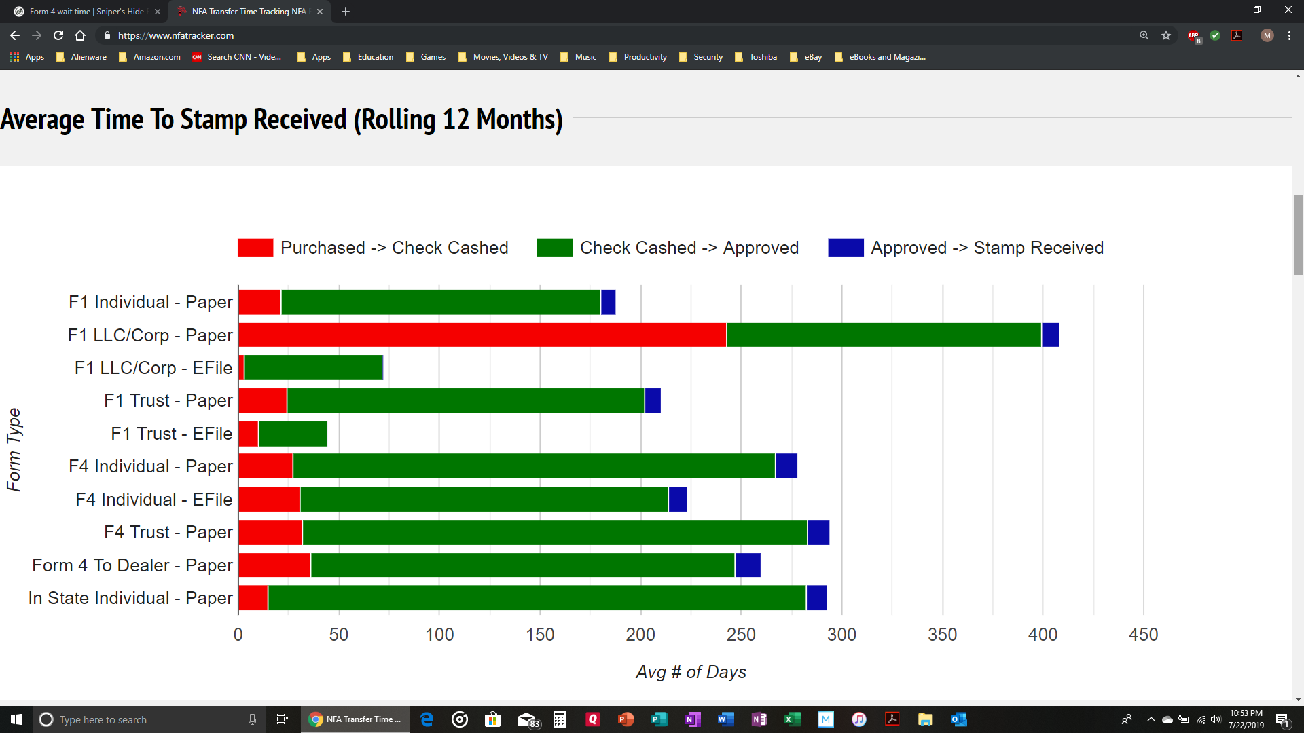Close the NFA Transfer Time Tracking tab
The height and width of the screenshot is (733, 1304).
pos(320,12)
